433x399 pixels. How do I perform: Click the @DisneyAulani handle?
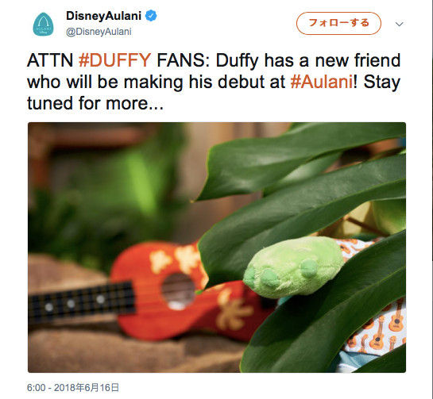(99, 32)
